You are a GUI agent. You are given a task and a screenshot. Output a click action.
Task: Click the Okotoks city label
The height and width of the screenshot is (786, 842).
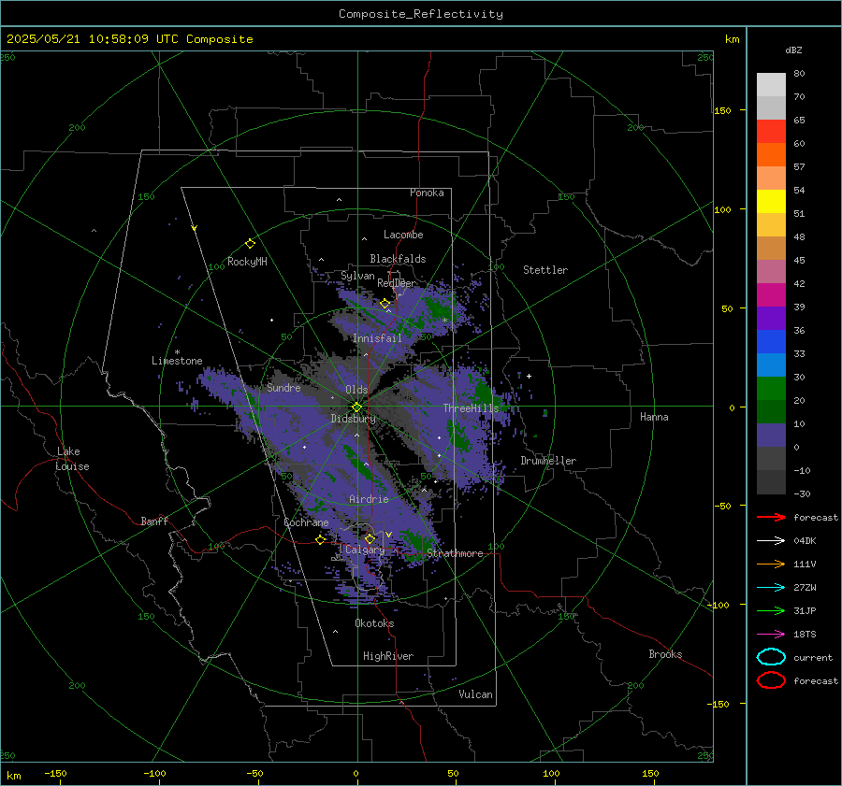click(x=374, y=623)
